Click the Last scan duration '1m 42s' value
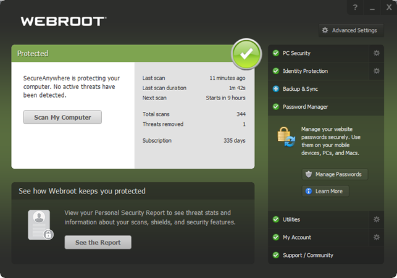Viewport: 397px width, 278px height. (237, 88)
